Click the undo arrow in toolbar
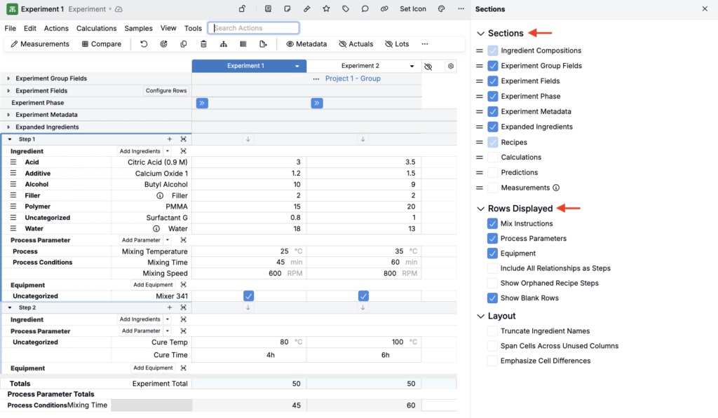718x418 pixels. pyautogui.click(x=144, y=44)
